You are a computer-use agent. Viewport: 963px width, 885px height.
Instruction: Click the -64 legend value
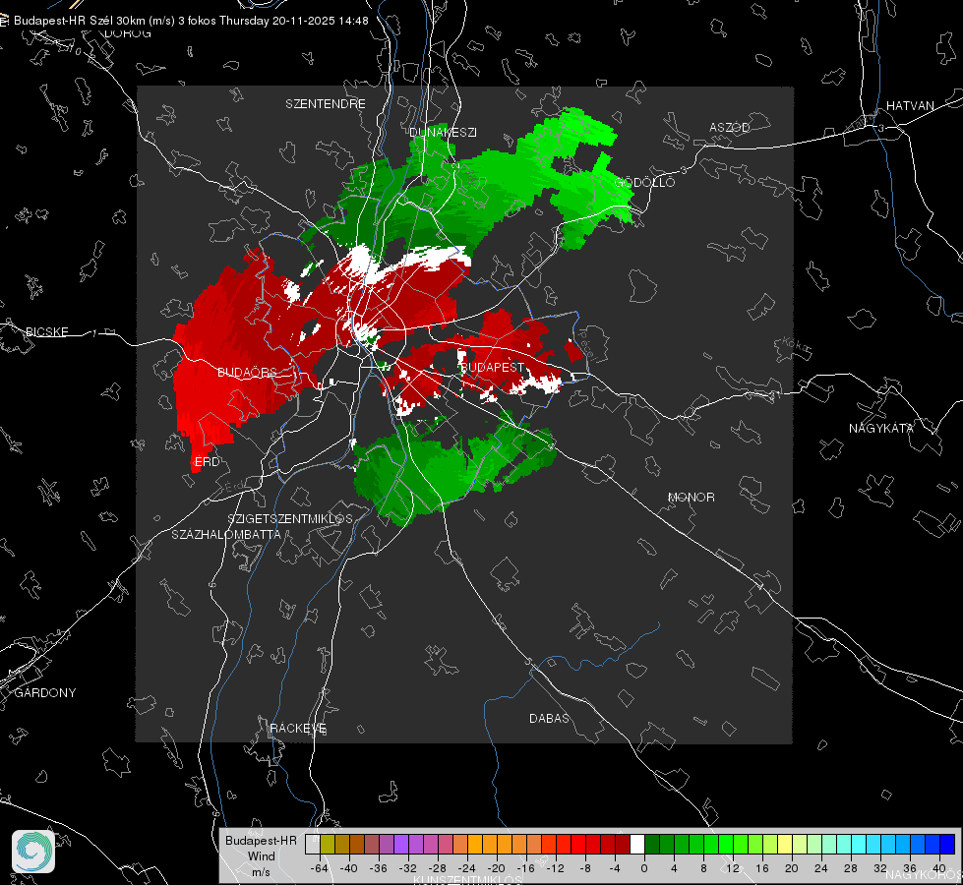point(320,868)
